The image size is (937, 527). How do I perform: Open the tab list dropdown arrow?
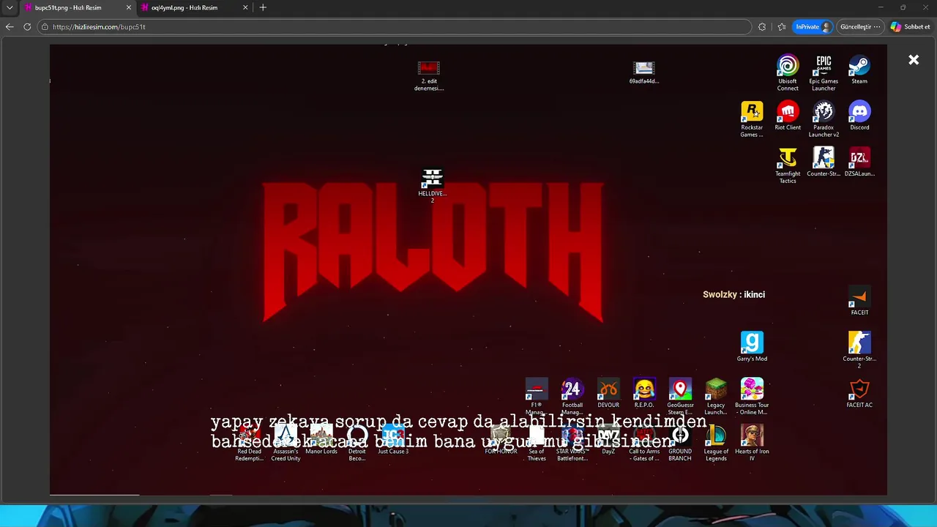tap(10, 7)
